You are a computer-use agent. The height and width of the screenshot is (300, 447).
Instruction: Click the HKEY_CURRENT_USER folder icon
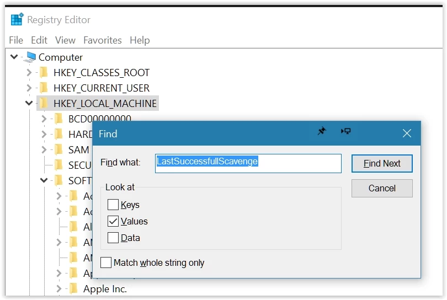click(x=44, y=88)
